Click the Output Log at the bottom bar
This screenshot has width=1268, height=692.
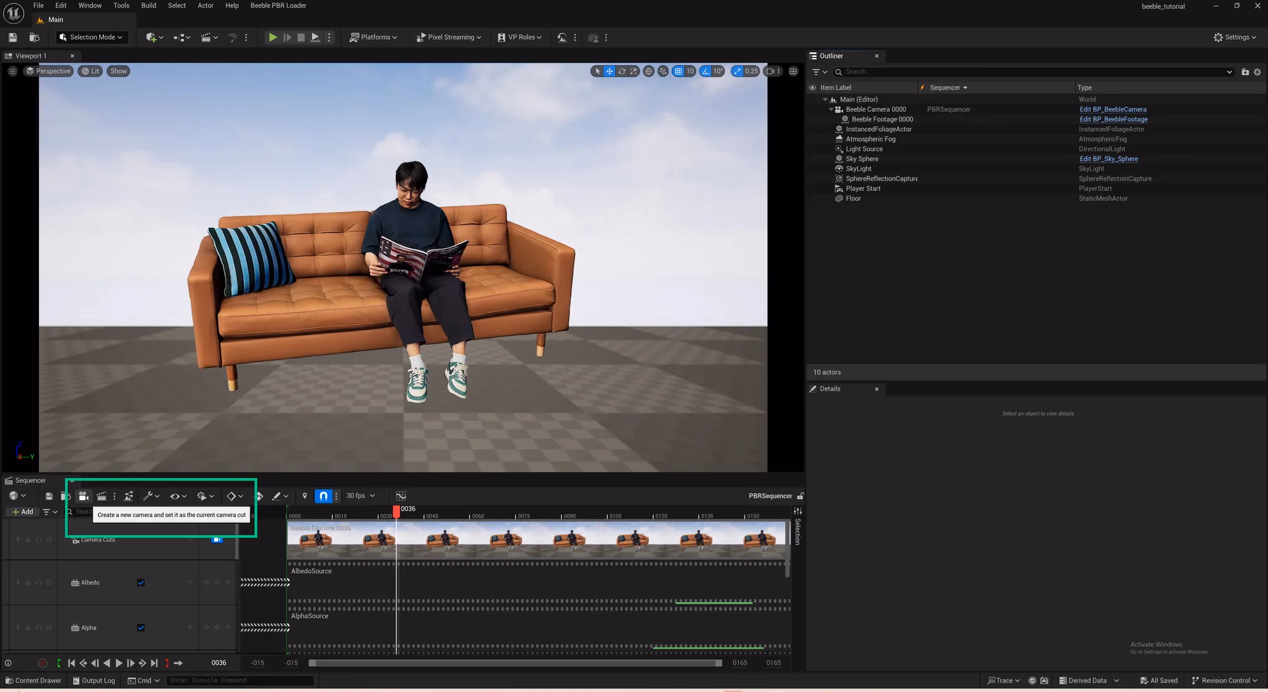click(x=93, y=680)
